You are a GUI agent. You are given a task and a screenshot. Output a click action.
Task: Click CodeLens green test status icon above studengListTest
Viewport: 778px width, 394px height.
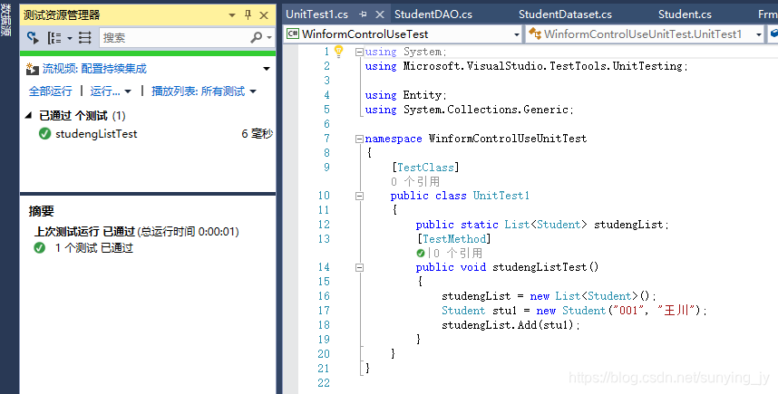point(420,254)
